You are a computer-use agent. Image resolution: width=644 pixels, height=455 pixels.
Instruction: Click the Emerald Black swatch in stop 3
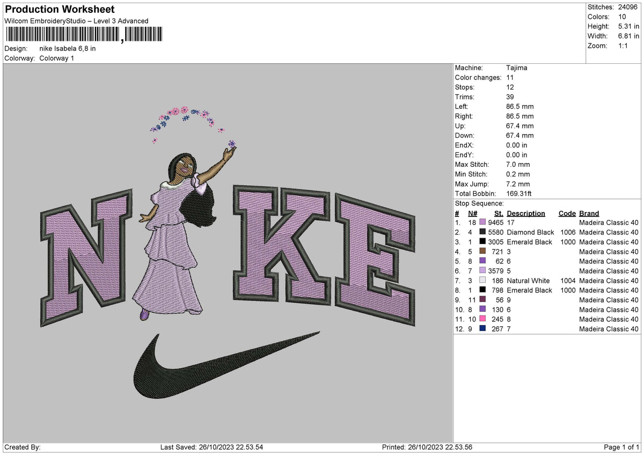482,242
